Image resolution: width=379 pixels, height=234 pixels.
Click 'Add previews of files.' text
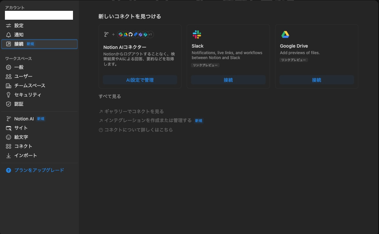tap(300, 53)
